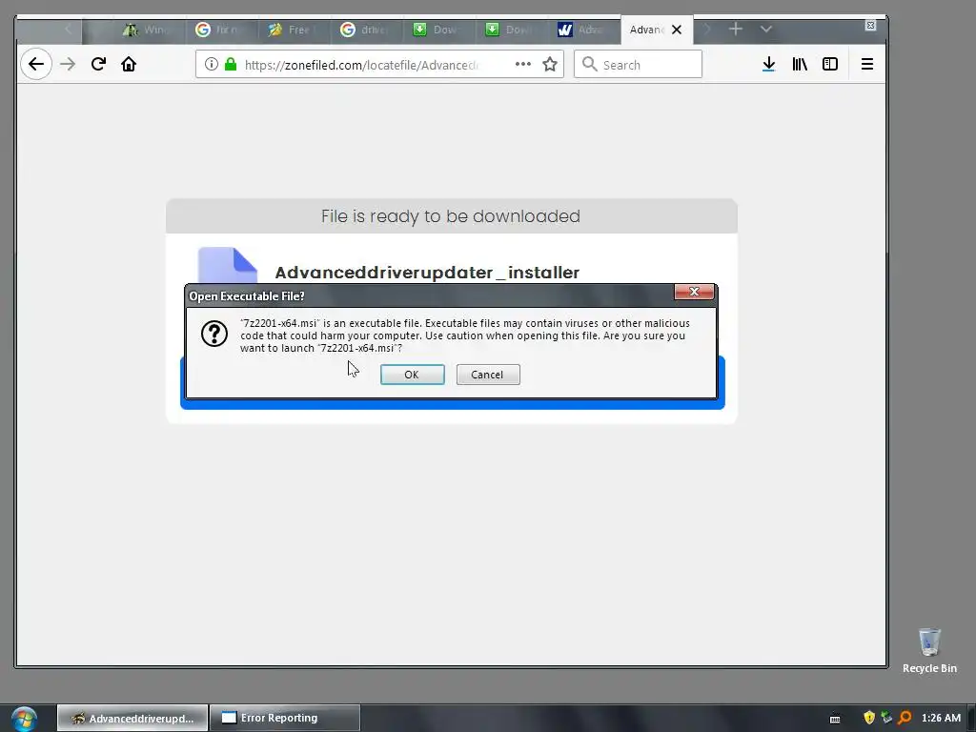List all tabs dropdown chevron

pyautogui.click(x=766, y=30)
